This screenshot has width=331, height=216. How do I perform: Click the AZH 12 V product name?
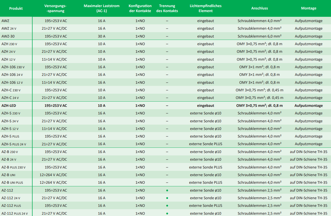click(9, 59)
